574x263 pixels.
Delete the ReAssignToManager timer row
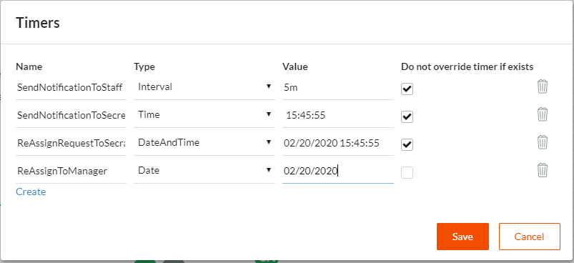point(542,171)
